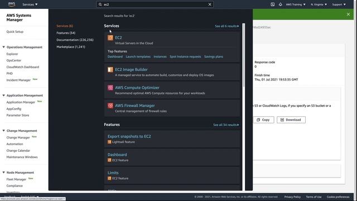
Task: Open Compliance in sidebar
Action: click(x=15, y=186)
